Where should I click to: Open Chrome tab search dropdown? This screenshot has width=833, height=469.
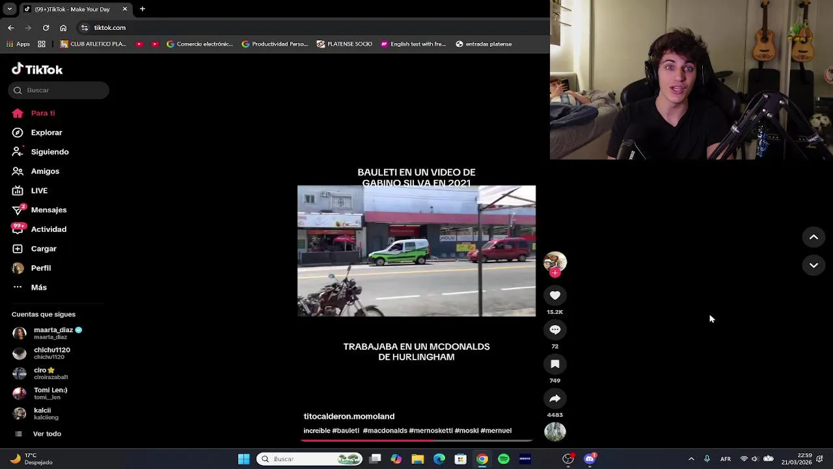[x=9, y=9]
